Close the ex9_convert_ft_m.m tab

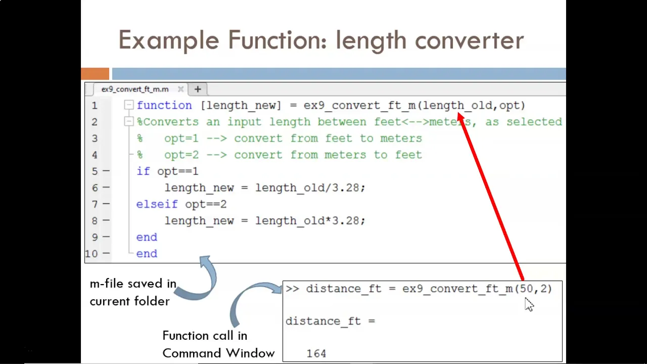click(x=180, y=89)
